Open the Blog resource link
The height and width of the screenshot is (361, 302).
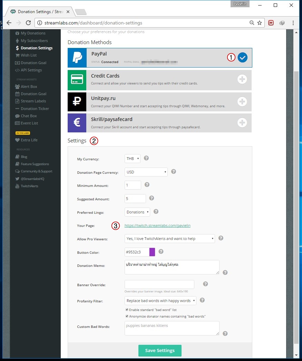coord(21,157)
